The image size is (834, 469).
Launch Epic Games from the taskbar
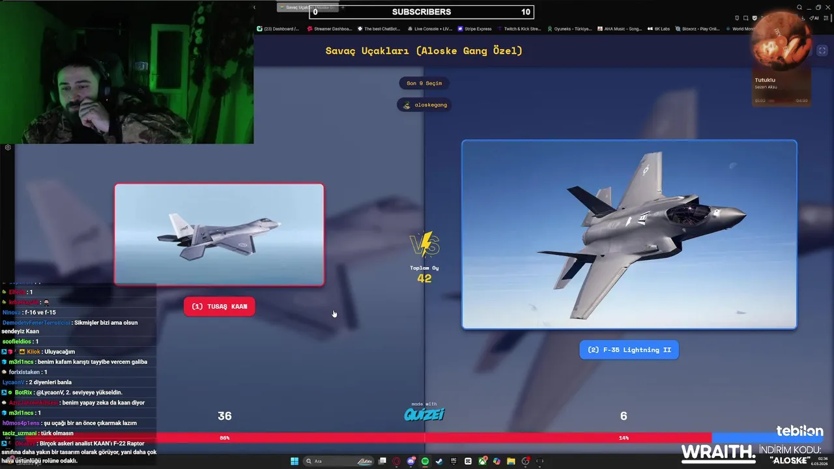[453, 461]
